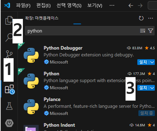Go forward with the right arrow
The width and height of the screenshot is (157, 131).
coord(140,5)
